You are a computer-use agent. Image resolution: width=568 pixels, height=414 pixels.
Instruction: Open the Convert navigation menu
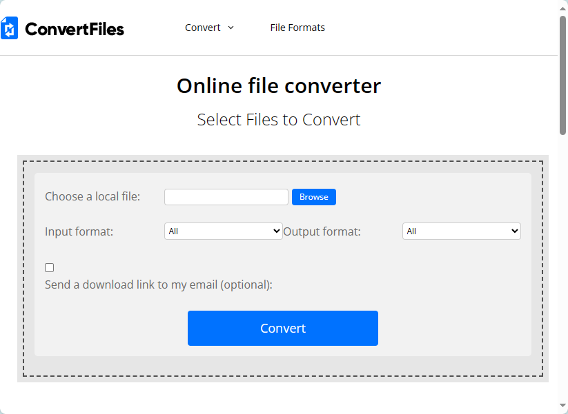pos(202,28)
